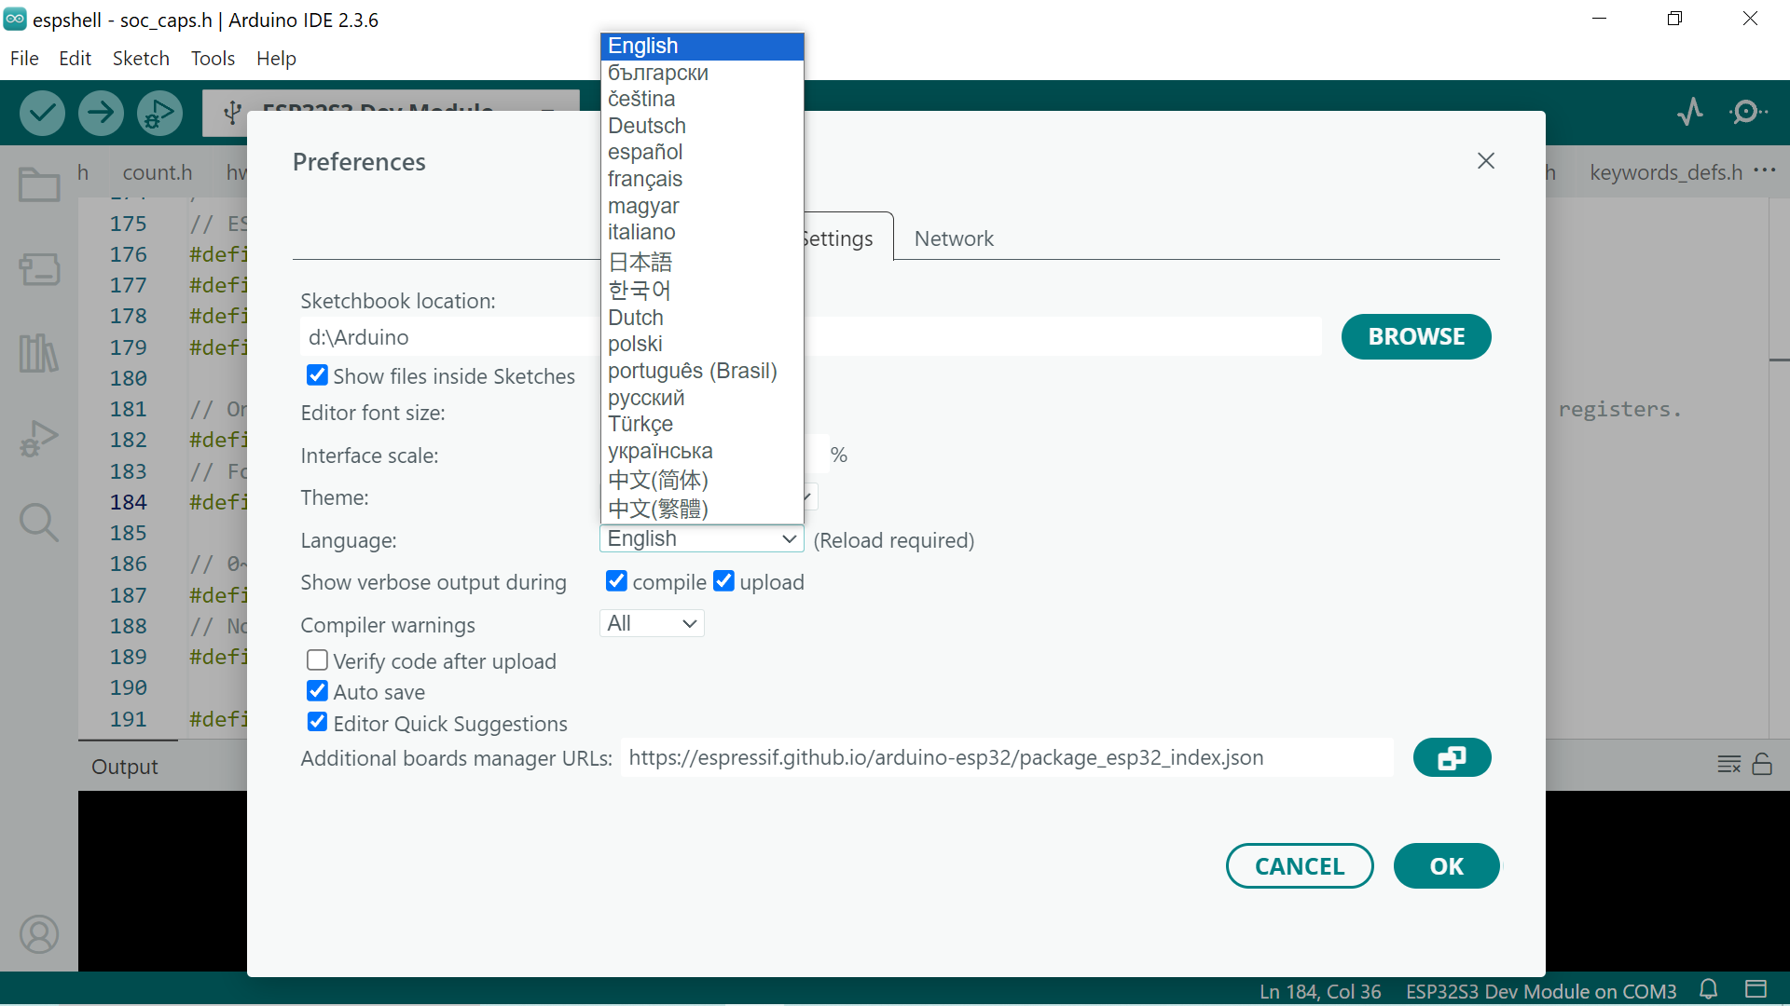This screenshot has width=1790, height=1006.
Task: Open the Sketch menu
Action: 141,58
